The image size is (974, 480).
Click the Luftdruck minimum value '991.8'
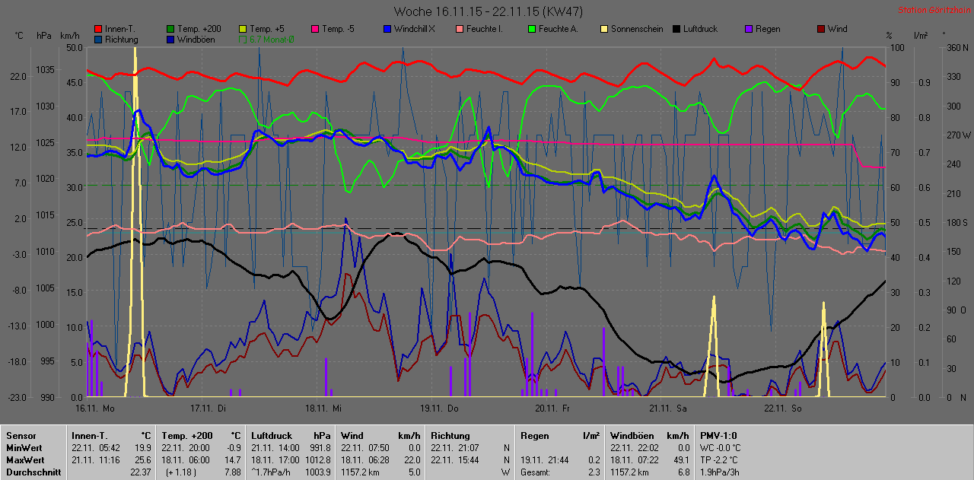(320, 448)
